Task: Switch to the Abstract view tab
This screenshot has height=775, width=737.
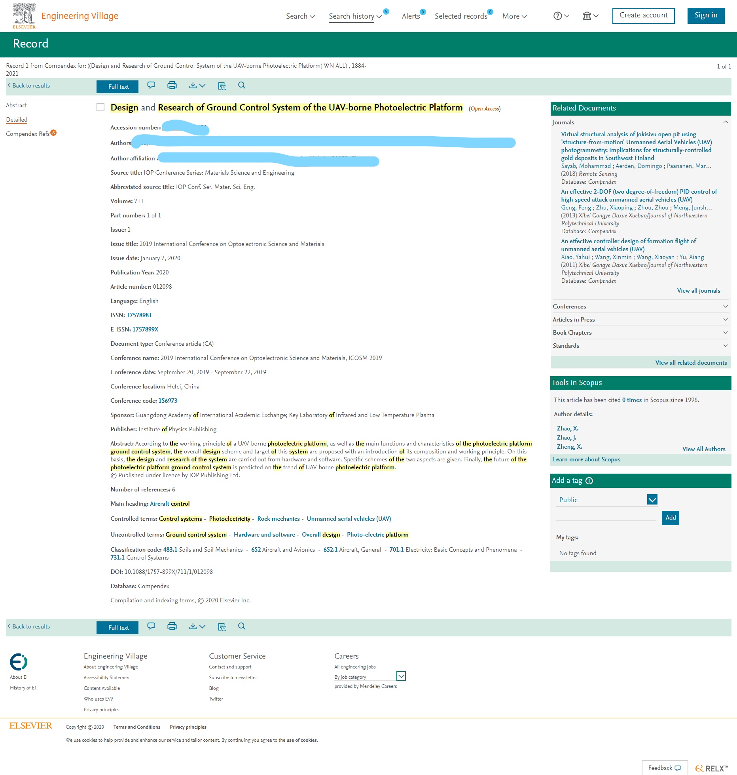Action: coord(16,105)
